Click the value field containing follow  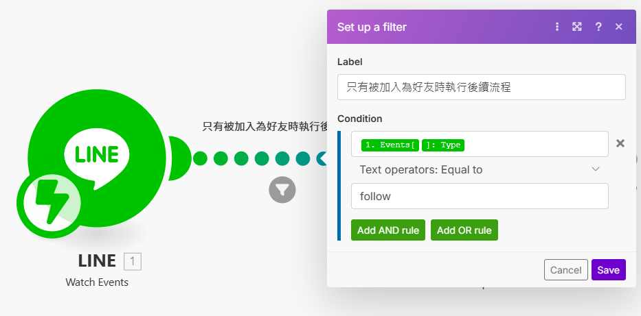480,196
